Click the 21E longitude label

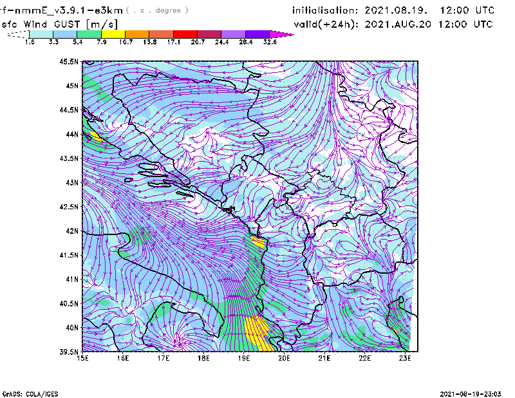tap(324, 358)
